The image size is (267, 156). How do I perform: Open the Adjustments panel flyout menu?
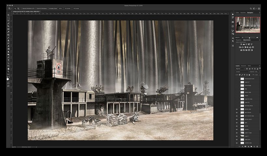[x=260, y=40]
